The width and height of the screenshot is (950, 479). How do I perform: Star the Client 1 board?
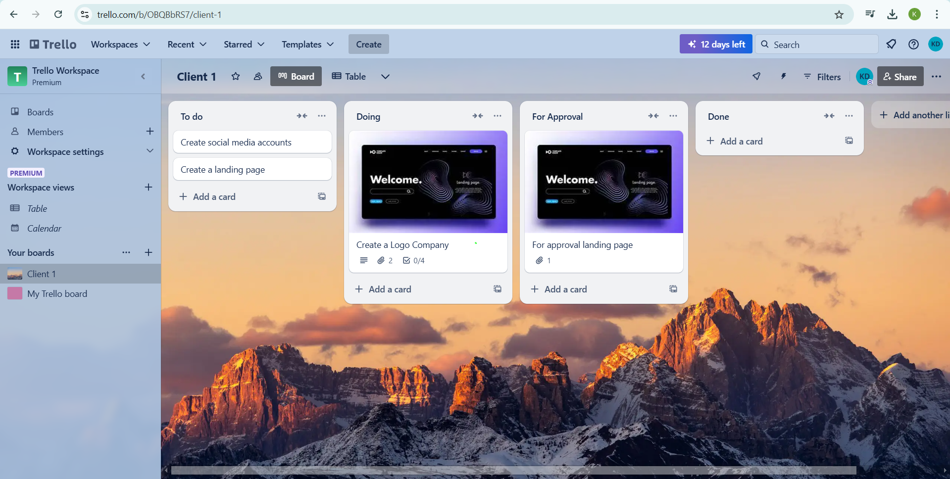pyautogui.click(x=236, y=76)
